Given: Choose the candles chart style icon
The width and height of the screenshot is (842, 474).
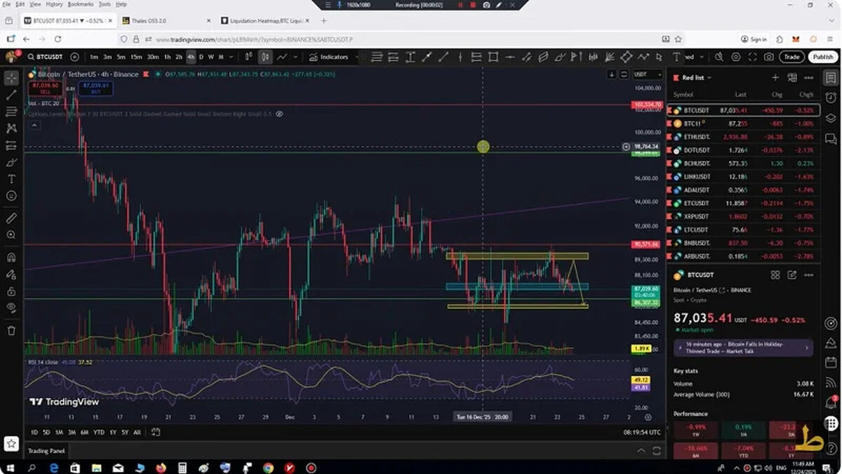Looking at the screenshot, I should [x=266, y=57].
